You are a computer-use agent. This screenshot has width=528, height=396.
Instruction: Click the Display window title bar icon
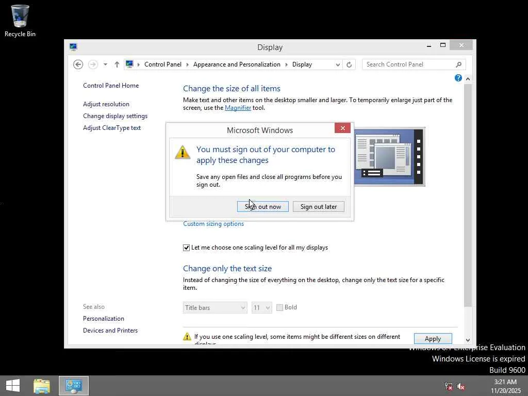pos(73,47)
